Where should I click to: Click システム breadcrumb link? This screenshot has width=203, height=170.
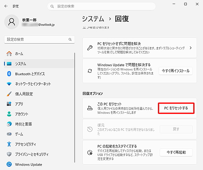point(93,19)
